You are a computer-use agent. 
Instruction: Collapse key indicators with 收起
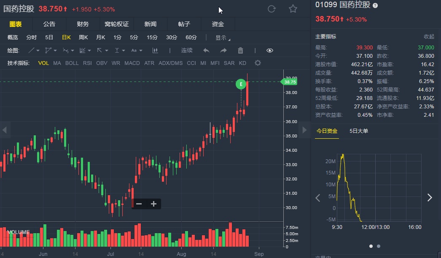429,37
